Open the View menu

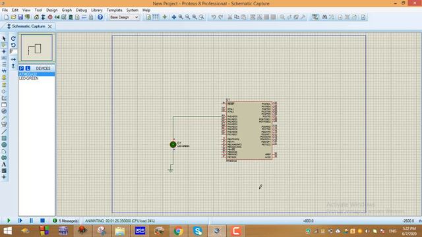point(26,11)
